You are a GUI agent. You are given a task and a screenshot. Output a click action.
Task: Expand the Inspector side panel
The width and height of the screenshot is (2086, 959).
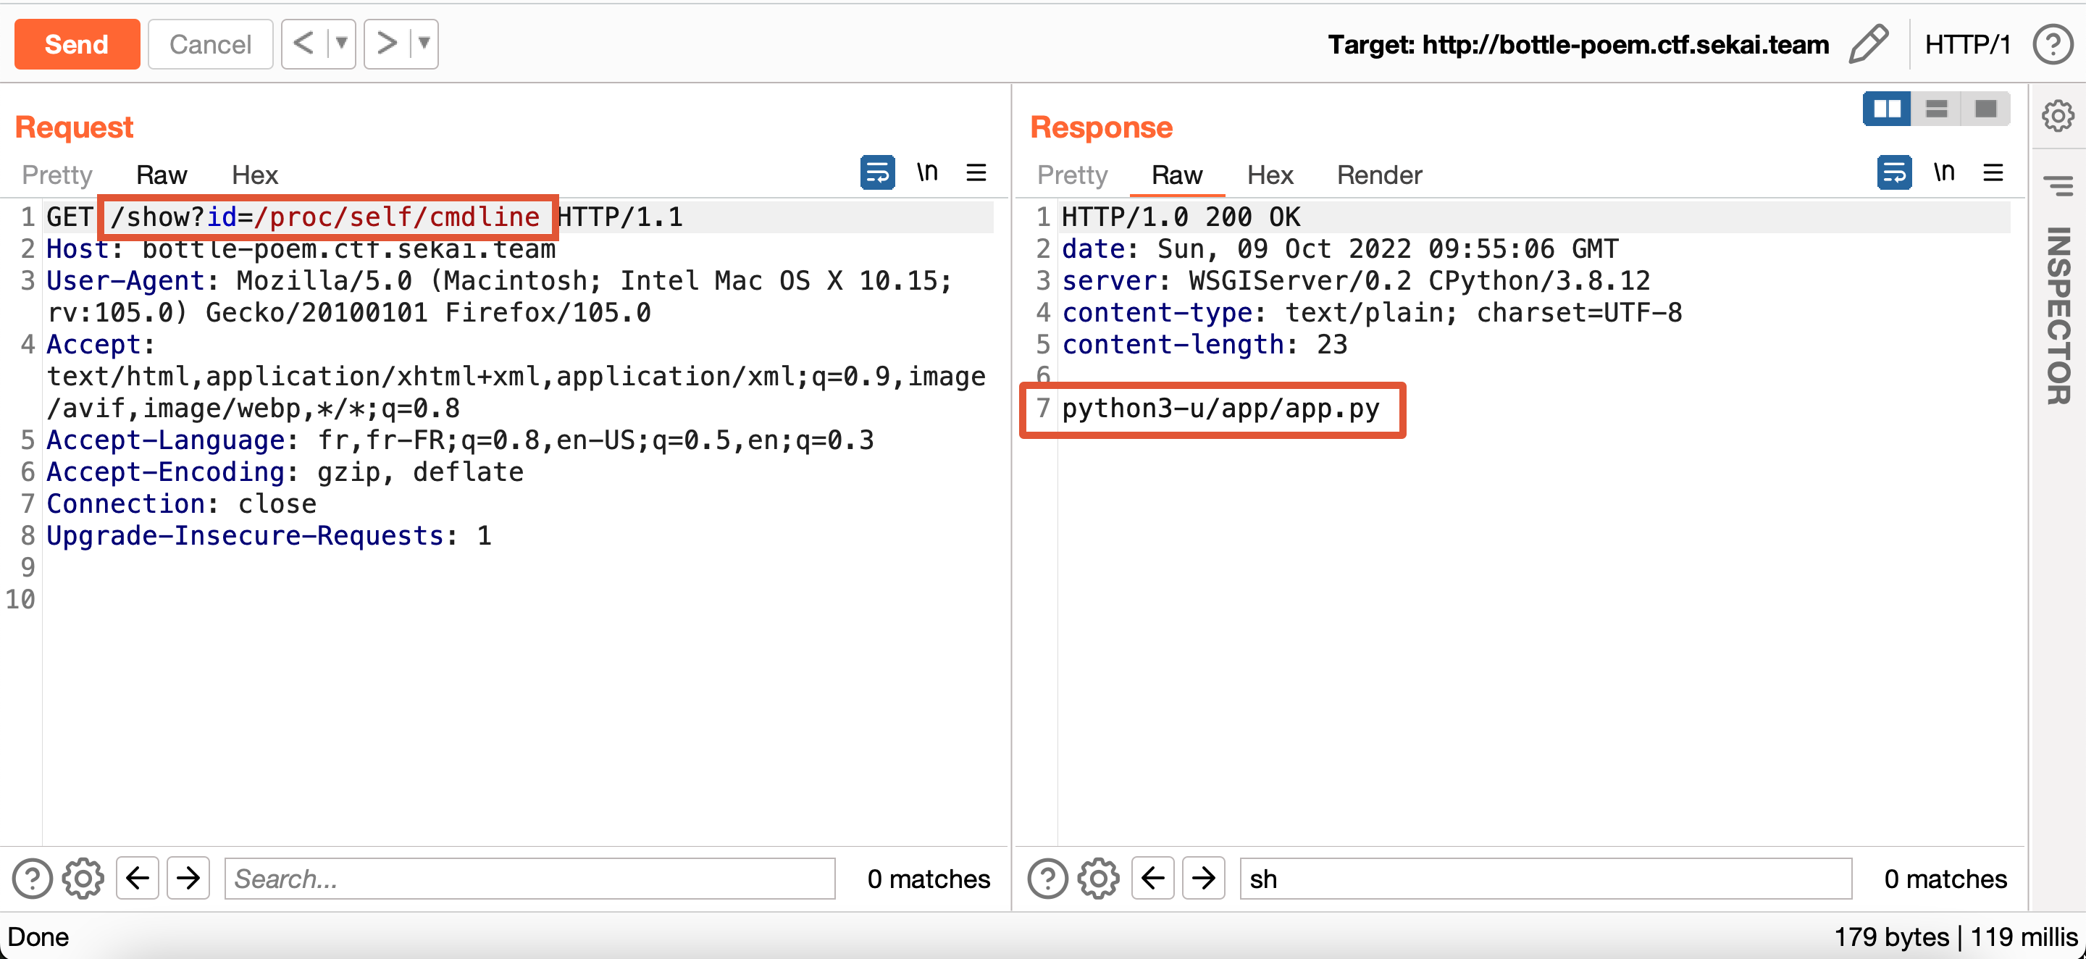2058,316
